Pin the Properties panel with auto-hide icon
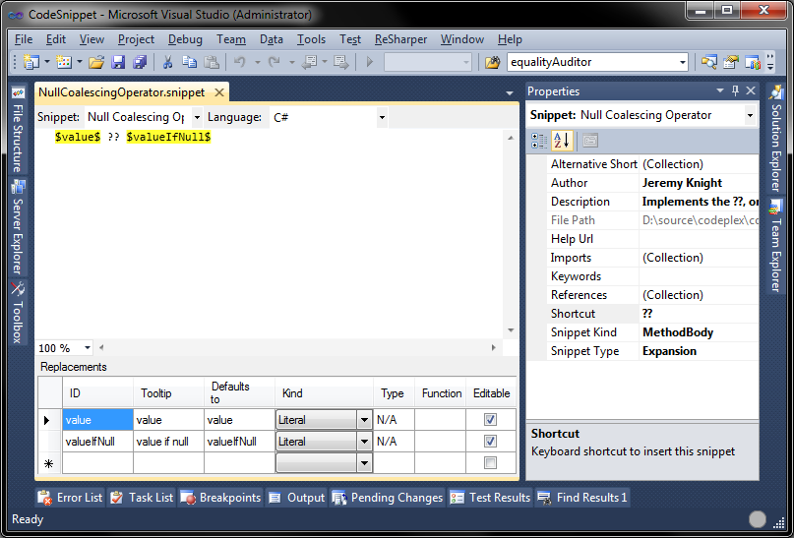Image resolution: width=794 pixels, height=538 pixels. [x=735, y=90]
